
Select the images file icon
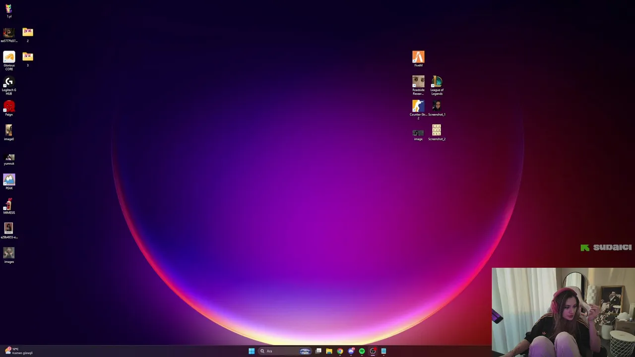click(x=9, y=255)
